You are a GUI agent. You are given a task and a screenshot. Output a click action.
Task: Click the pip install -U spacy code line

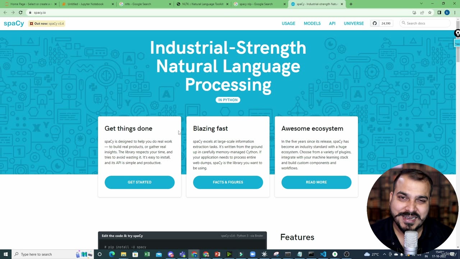pyautogui.click(x=125, y=247)
